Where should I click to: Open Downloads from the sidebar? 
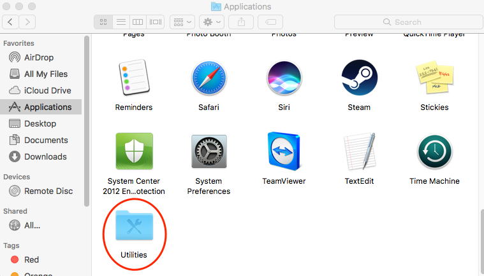click(x=41, y=156)
